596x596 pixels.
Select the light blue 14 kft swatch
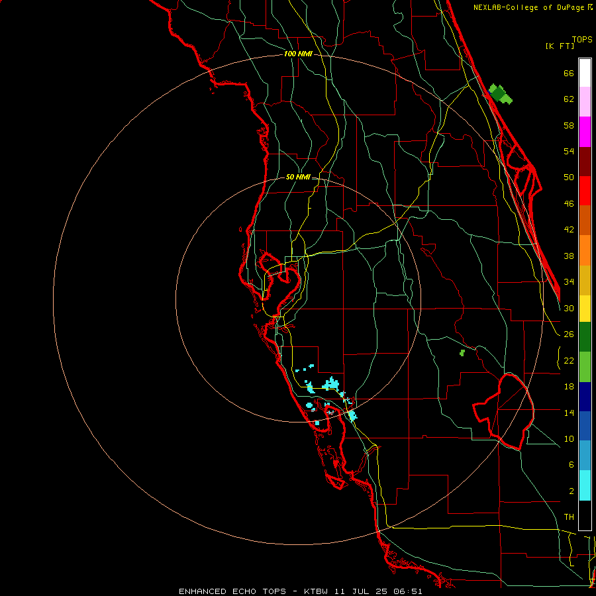point(585,456)
